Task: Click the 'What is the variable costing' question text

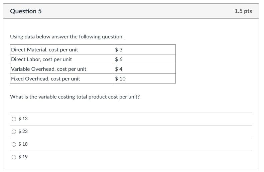Action: point(75,97)
